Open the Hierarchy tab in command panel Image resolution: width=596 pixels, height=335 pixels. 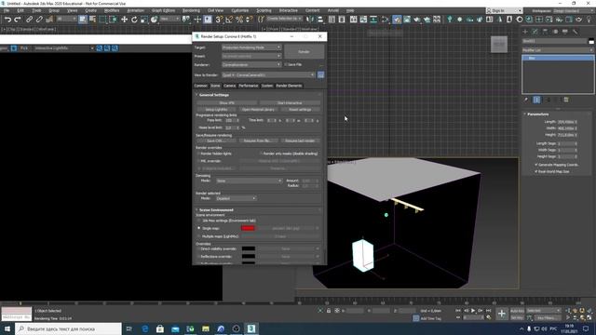[546, 32]
